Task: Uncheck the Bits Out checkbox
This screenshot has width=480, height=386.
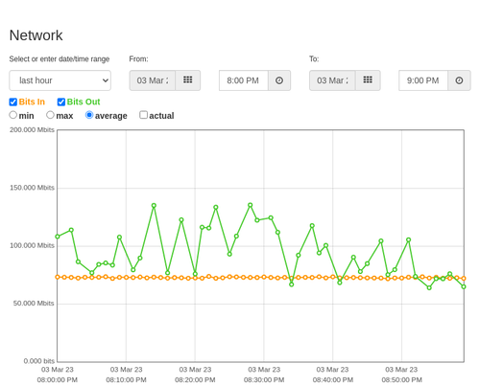Action: pyautogui.click(x=61, y=102)
